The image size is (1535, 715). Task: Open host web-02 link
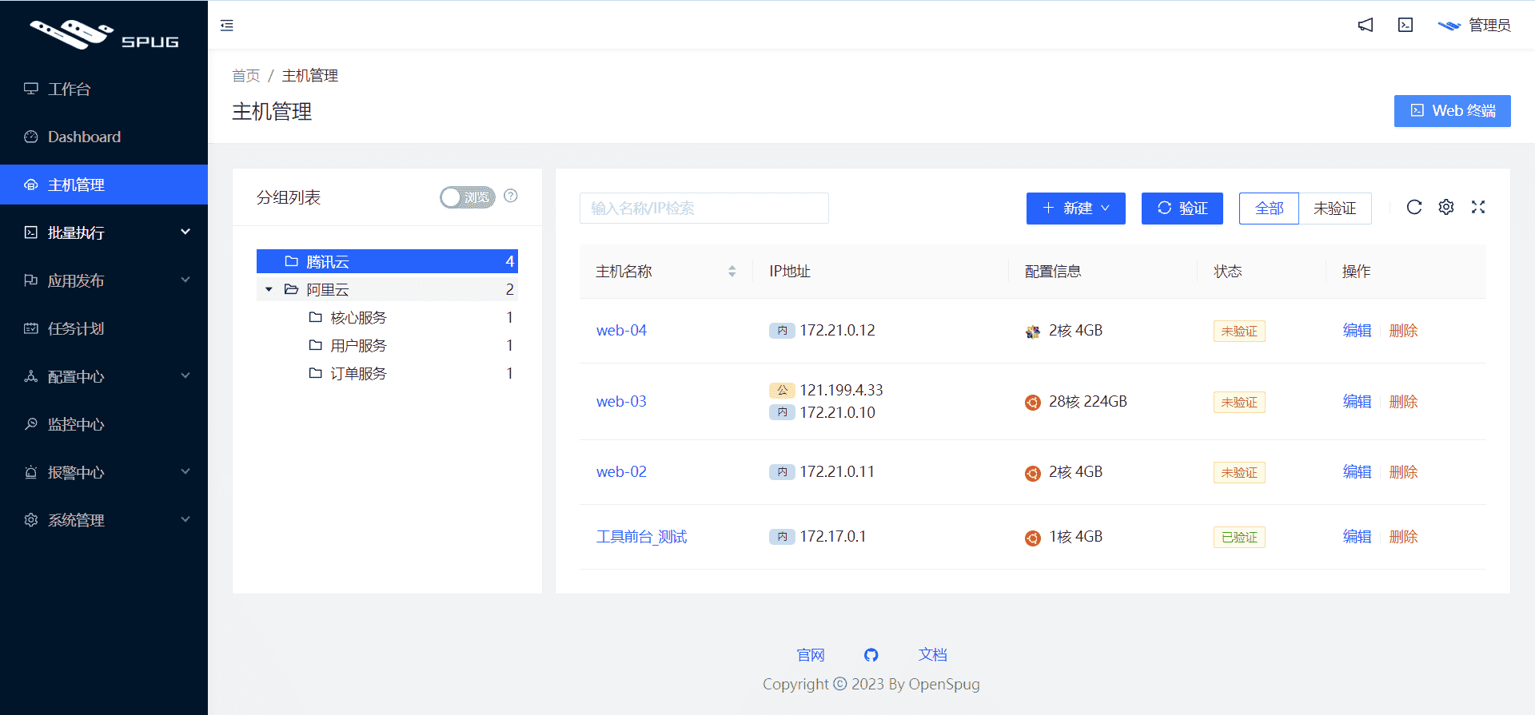pyautogui.click(x=621, y=471)
